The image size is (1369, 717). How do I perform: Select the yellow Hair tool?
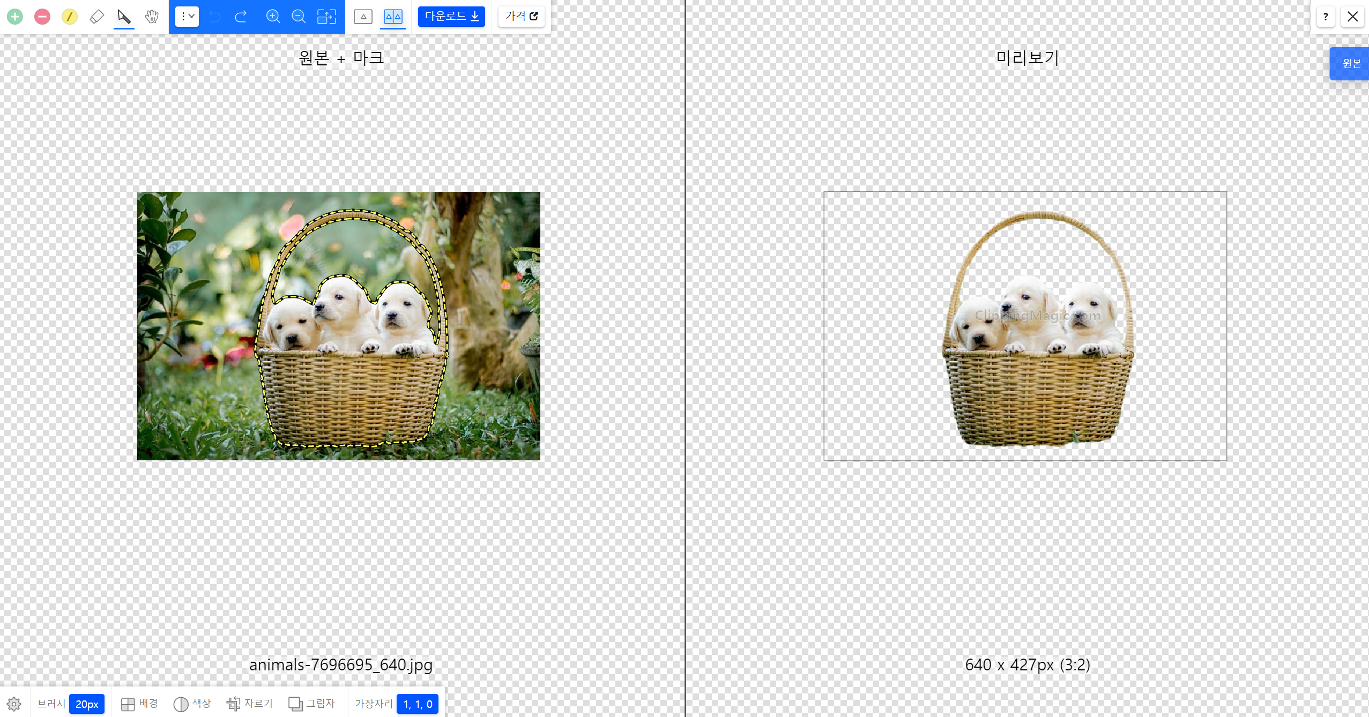[70, 17]
